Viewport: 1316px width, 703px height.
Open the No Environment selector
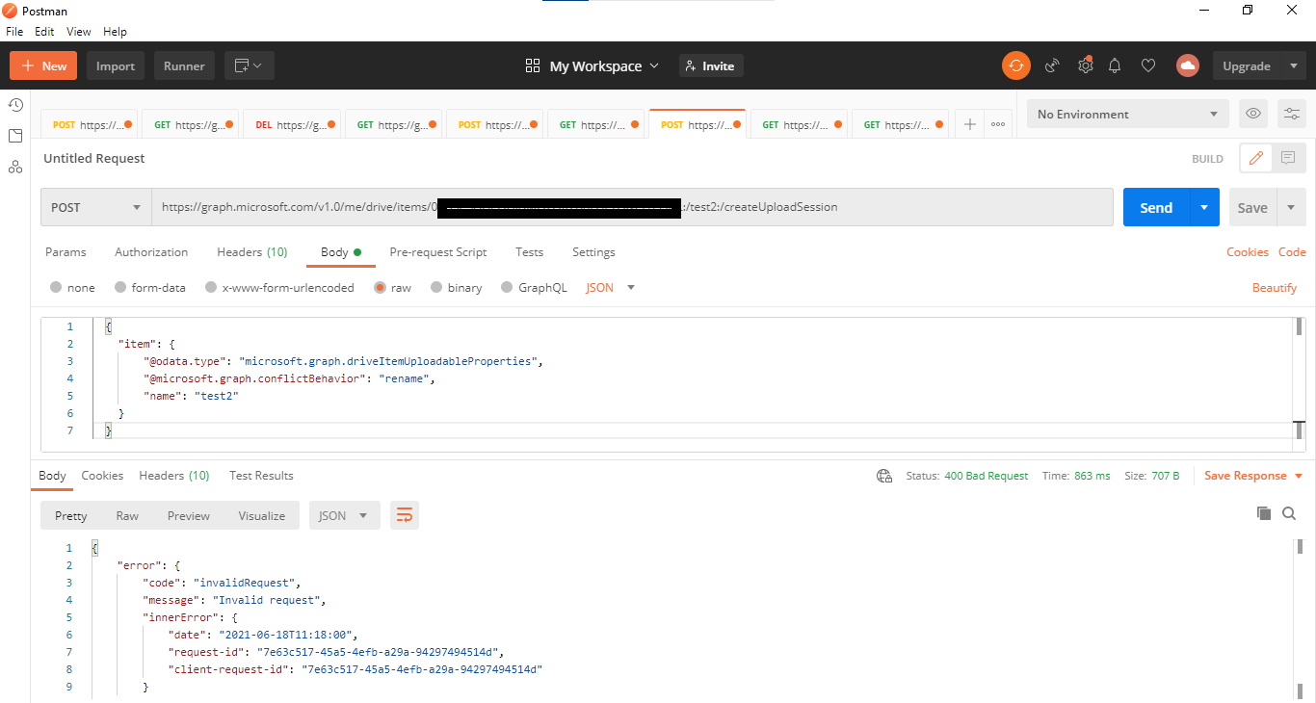point(1127,114)
